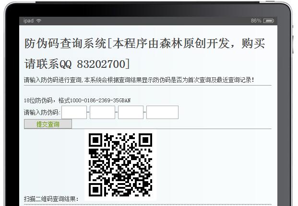Click the top-right finder square of QR code
Image resolution: width=298 pixels, height=206 pixels.
145,140
